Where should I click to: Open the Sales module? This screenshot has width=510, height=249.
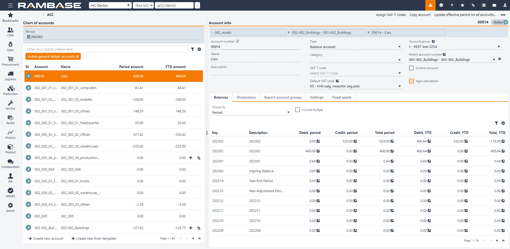10,47
